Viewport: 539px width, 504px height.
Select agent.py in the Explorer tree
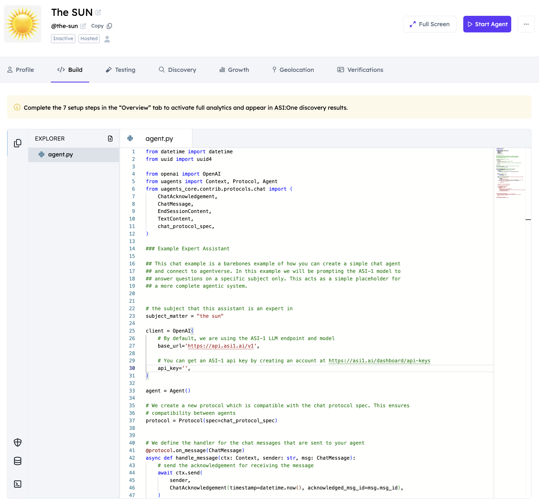[60, 155]
